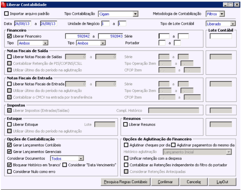Check Liberar Resumos box
This screenshot has height=190, width=241.
(125, 125)
